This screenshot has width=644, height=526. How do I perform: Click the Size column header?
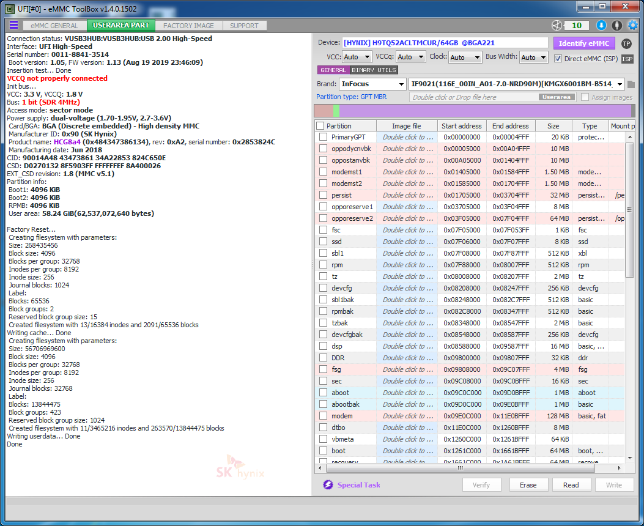click(x=553, y=126)
